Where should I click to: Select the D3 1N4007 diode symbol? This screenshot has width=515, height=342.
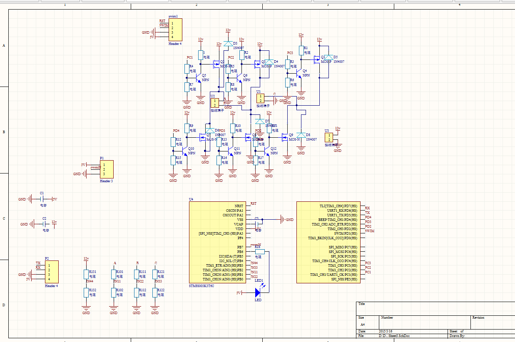(228, 43)
